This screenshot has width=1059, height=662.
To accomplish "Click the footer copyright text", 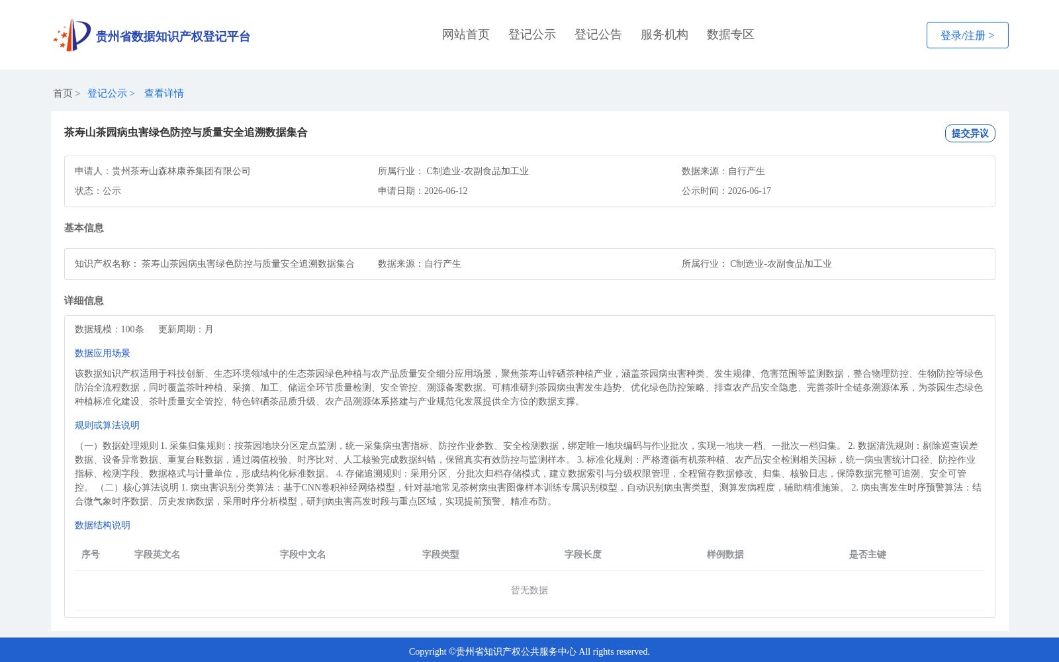I will tap(529, 651).
